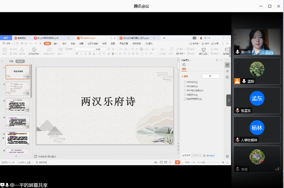Toggle 张孟东's muted microphone icon
Screen dimensions: 284x188
238,110
